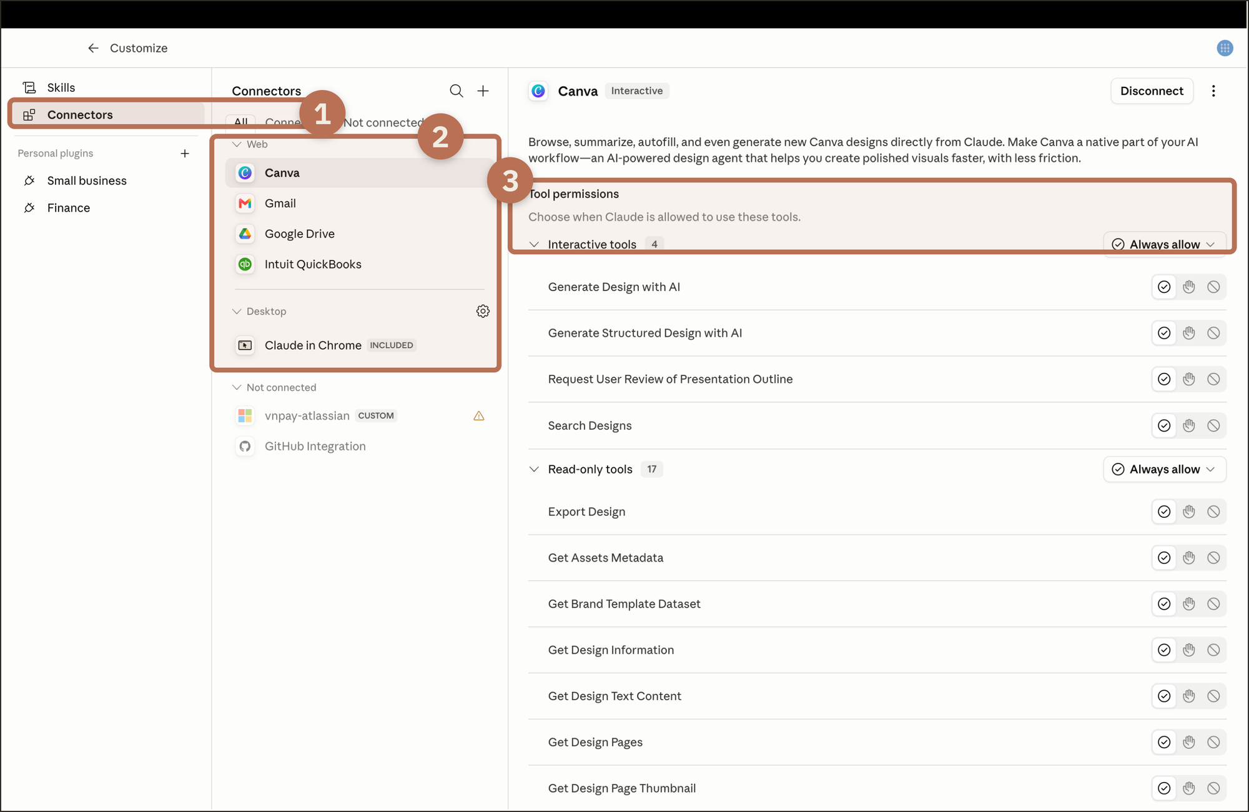The height and width of the screenshot is (812, 1249).
Task: Always allow Get Brand Template Dataset
Action: (x=1164, y=604)
